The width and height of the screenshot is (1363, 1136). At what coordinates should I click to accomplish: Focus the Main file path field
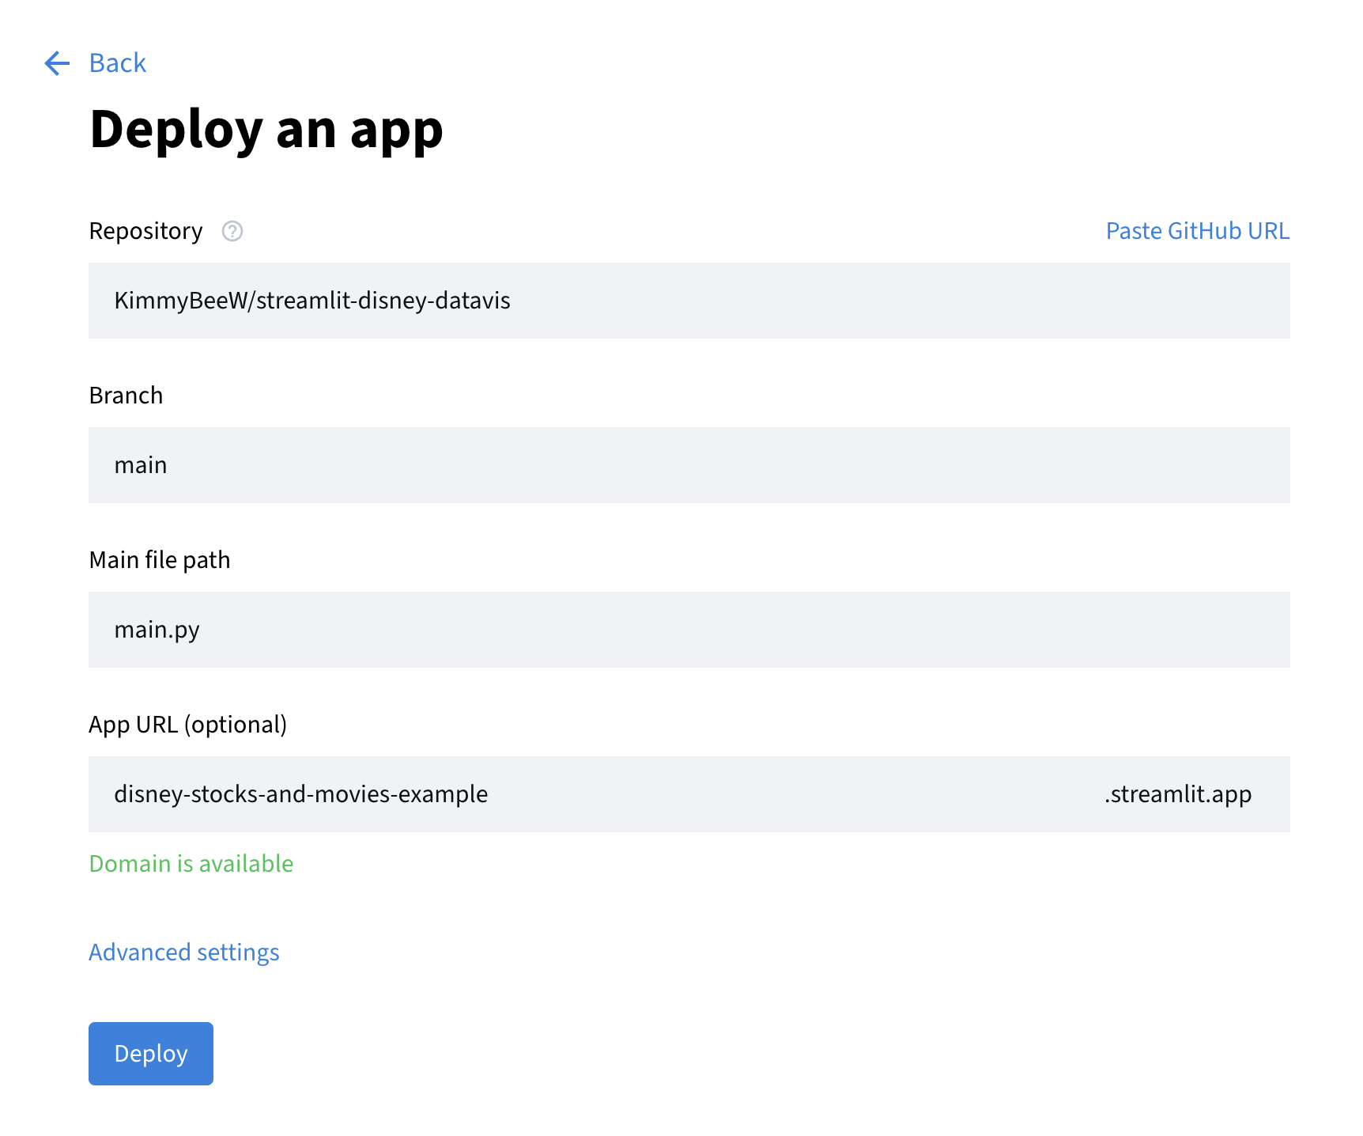click(688, 630)
